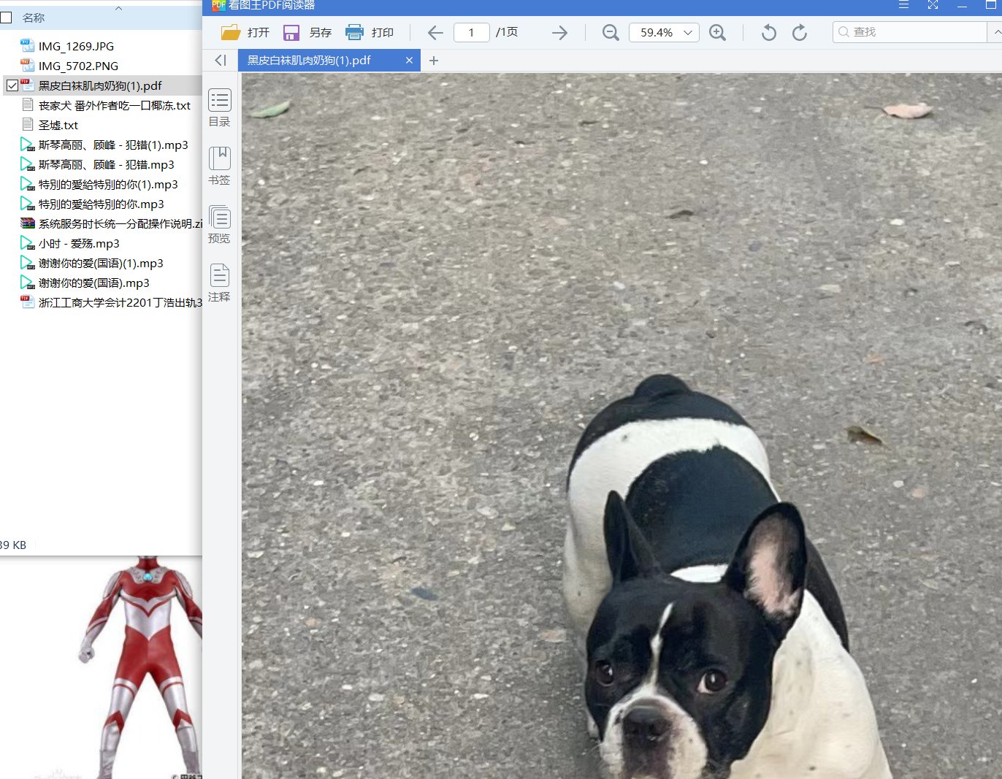Uncheck the 黑皮白袜肌肉奶狗(1).pdf file checkbox
Image resolution: width=1002 pixels, height=779 pixels.
(x=12, y=86)
